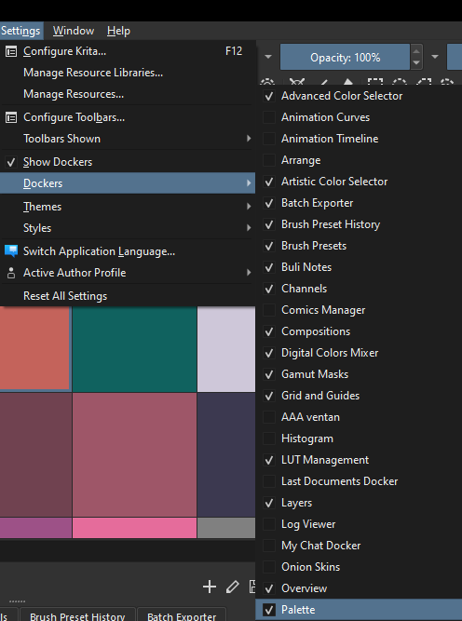Click the pencil edit icon in palette docker
This screenshot has width=462, height=621.
tap(233, 587)
